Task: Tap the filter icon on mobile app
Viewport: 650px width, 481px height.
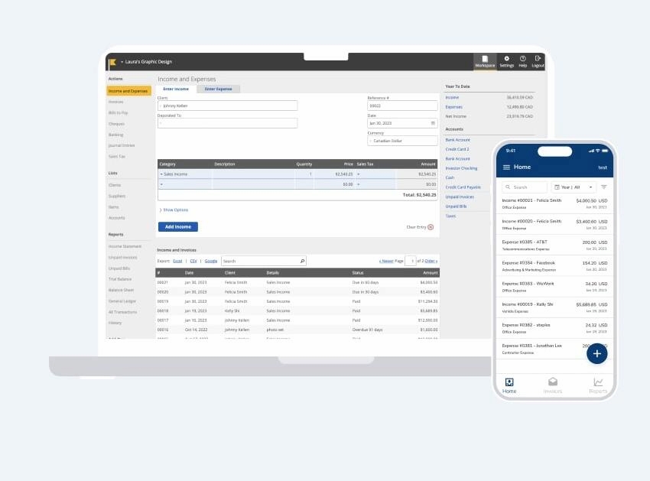Action: pos(603,187)
